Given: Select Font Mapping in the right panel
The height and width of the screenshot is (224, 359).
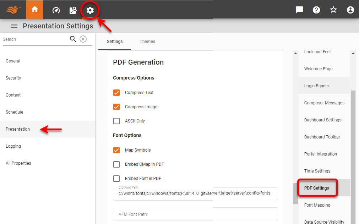Looking at the screenshot, I should coord(317,205).
